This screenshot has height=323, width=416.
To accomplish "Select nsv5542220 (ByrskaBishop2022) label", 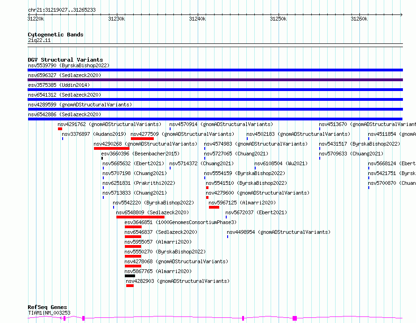I will [x=153, y=203].
